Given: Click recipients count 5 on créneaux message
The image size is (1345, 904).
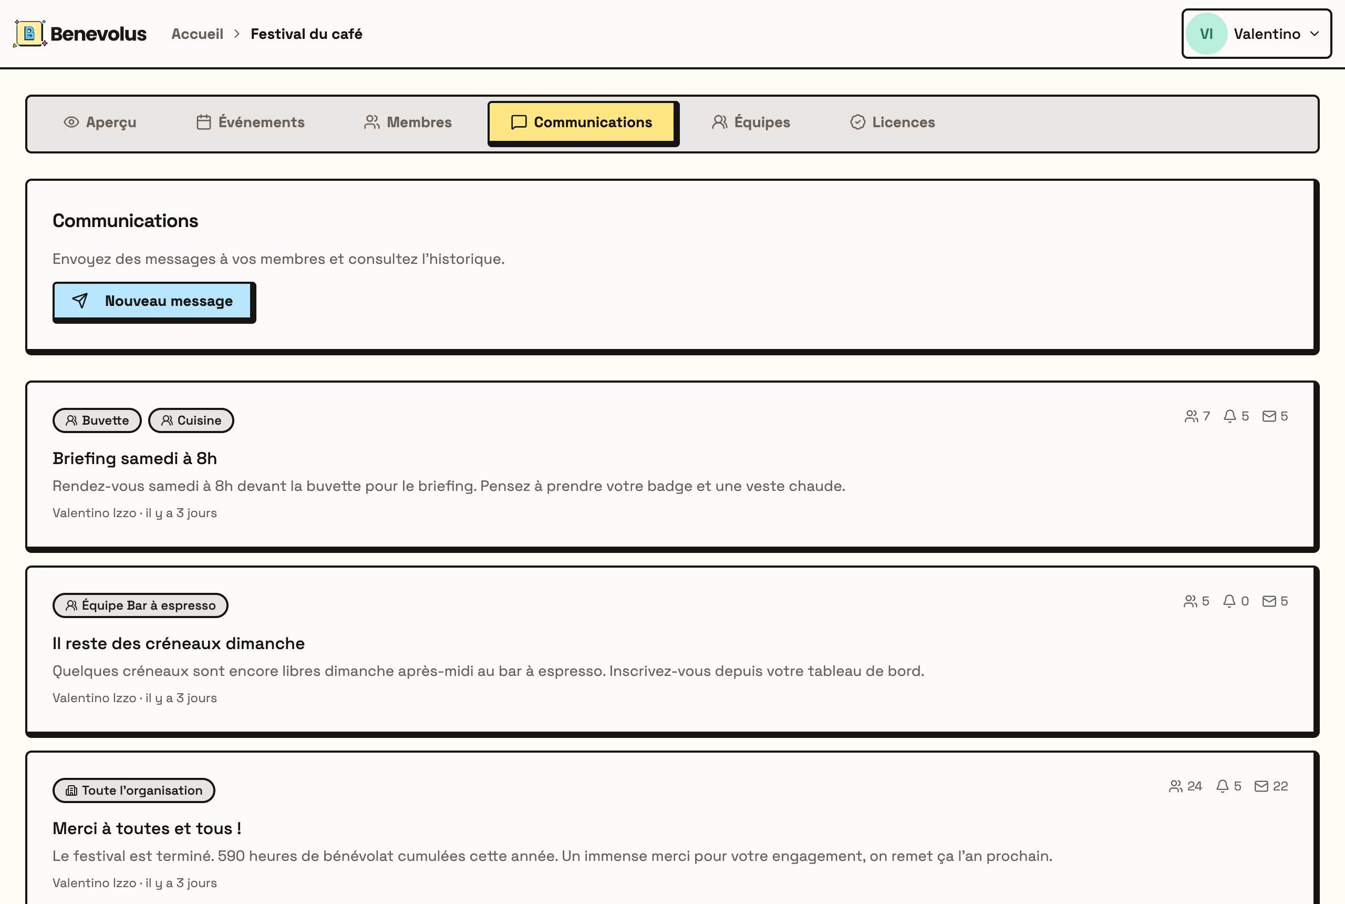Looking at the screenshot, I should (1196, 601).
